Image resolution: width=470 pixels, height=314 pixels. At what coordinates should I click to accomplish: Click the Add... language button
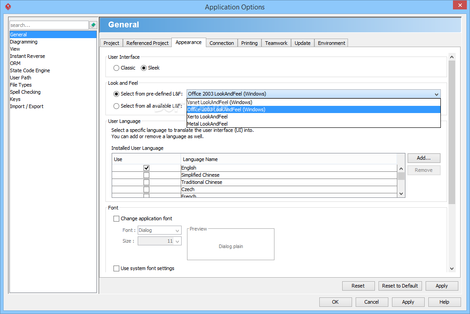point(424,158)
